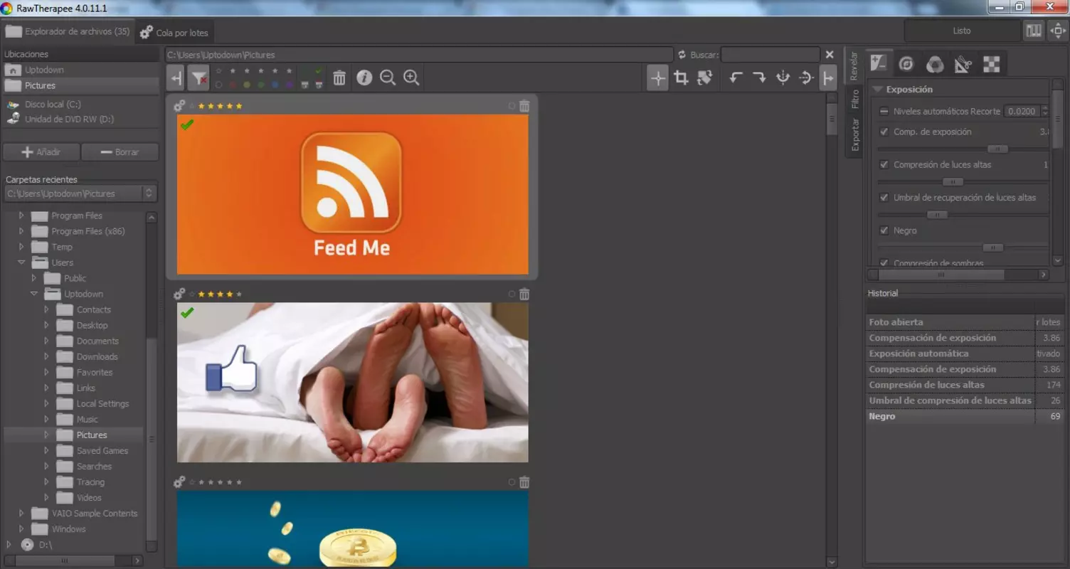Click the Negro slider handle
Image resolution: width=1070 pixels, height=569 pixels.
[x=993, y=248]
